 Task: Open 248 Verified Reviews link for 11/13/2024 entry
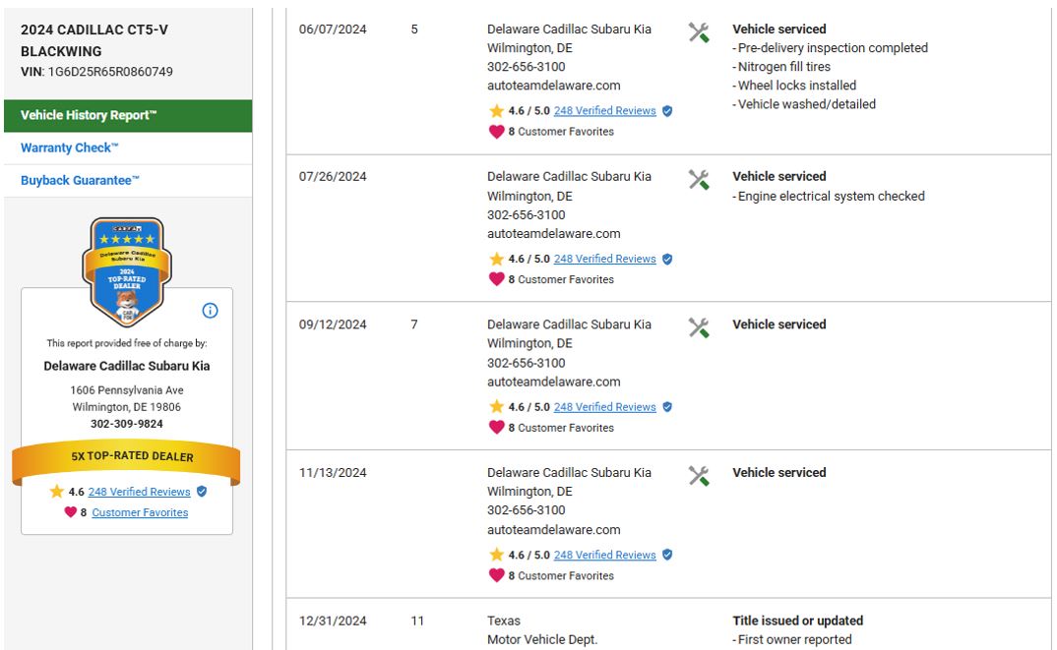pyautogui.click(x=604, y=555)
